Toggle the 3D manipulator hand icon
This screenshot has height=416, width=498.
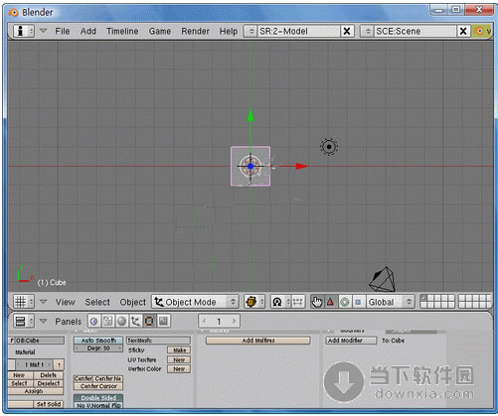pos(317,302)
